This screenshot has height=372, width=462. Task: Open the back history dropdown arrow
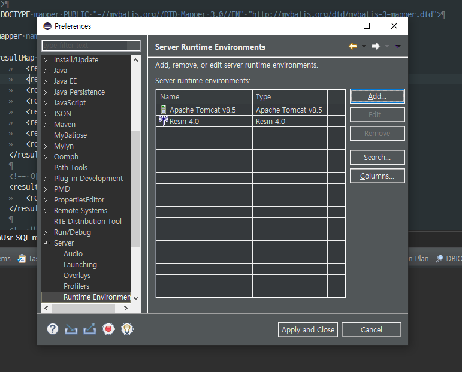click(364, 47)
